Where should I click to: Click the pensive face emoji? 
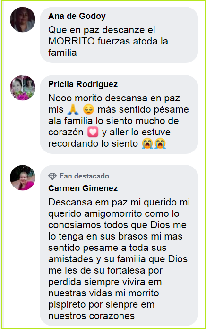click(x=88, y=109)
